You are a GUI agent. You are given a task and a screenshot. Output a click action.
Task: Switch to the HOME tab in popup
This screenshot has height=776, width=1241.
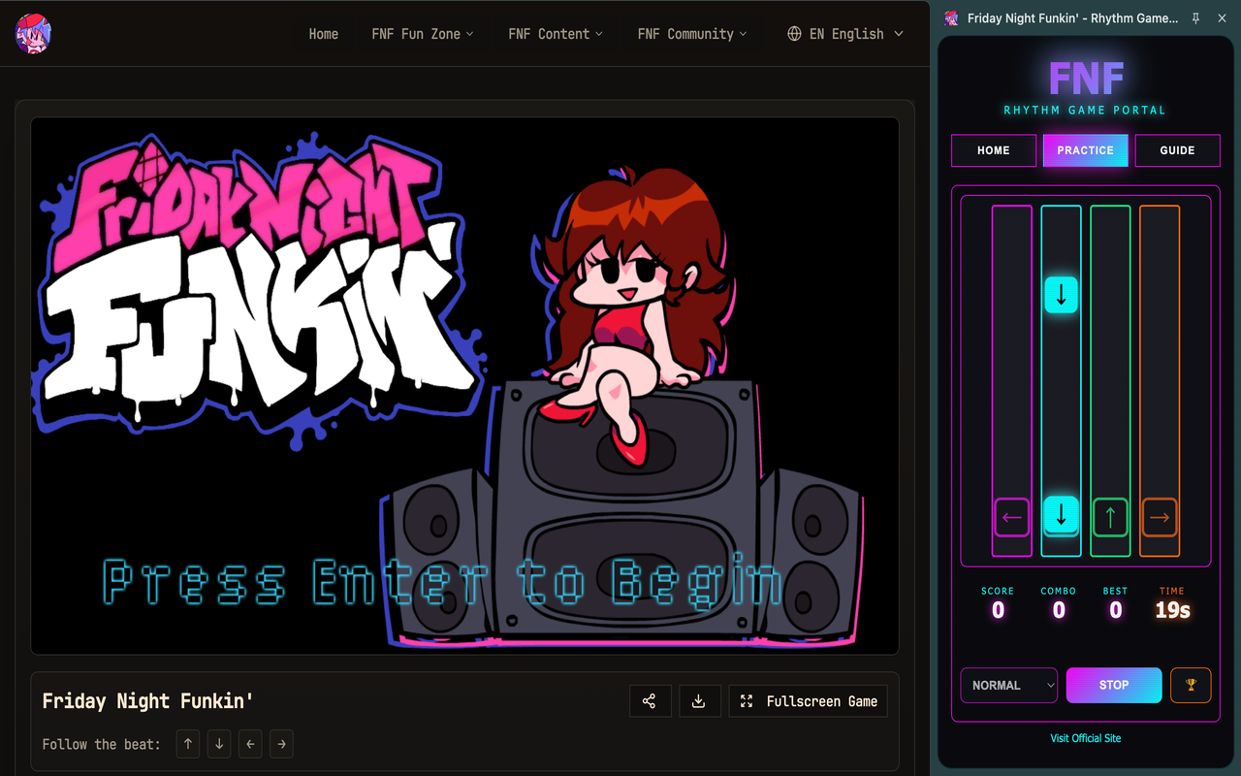click(994, 150)
